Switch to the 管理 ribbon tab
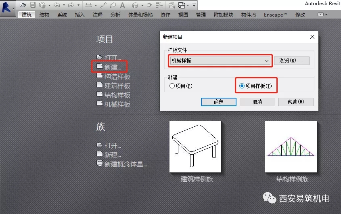341x214 pixels. (x=201, y=15)
